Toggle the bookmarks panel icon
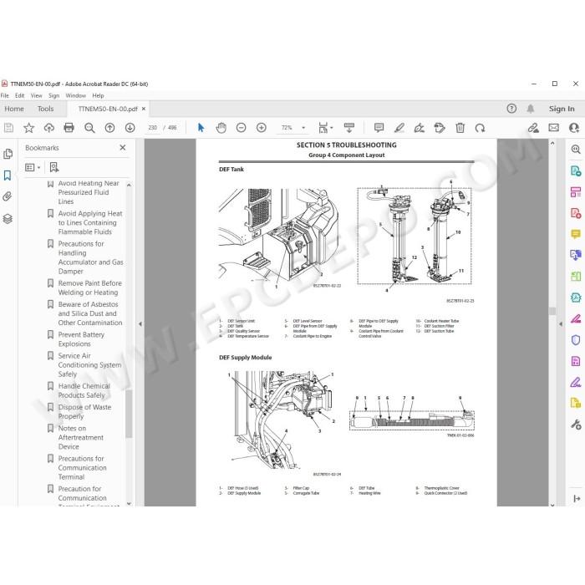 point(8,175)
